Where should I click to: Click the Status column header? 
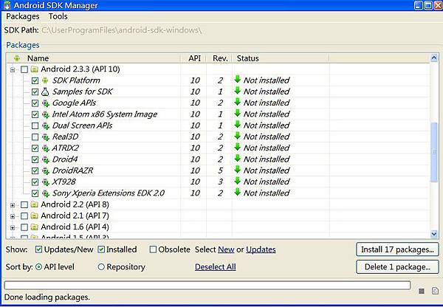pyautogui.click(x=281, y=58)
